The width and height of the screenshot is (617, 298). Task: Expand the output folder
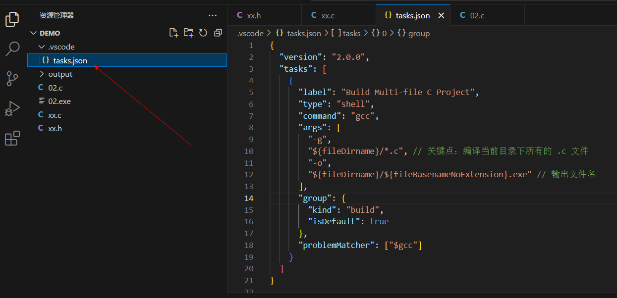(42, 74)
